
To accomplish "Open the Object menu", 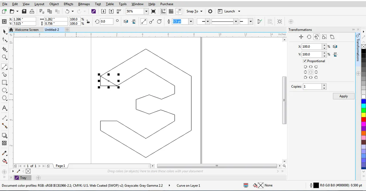I will pyautogui.click(x=54, y=4).
